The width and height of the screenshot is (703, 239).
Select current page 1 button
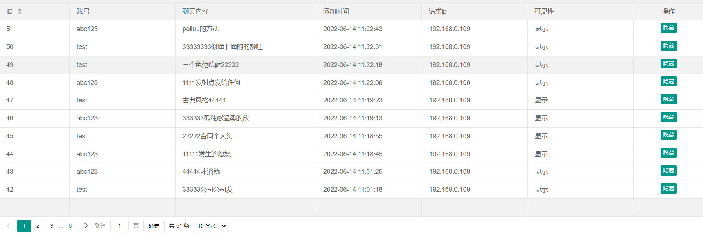click(24, 226)
